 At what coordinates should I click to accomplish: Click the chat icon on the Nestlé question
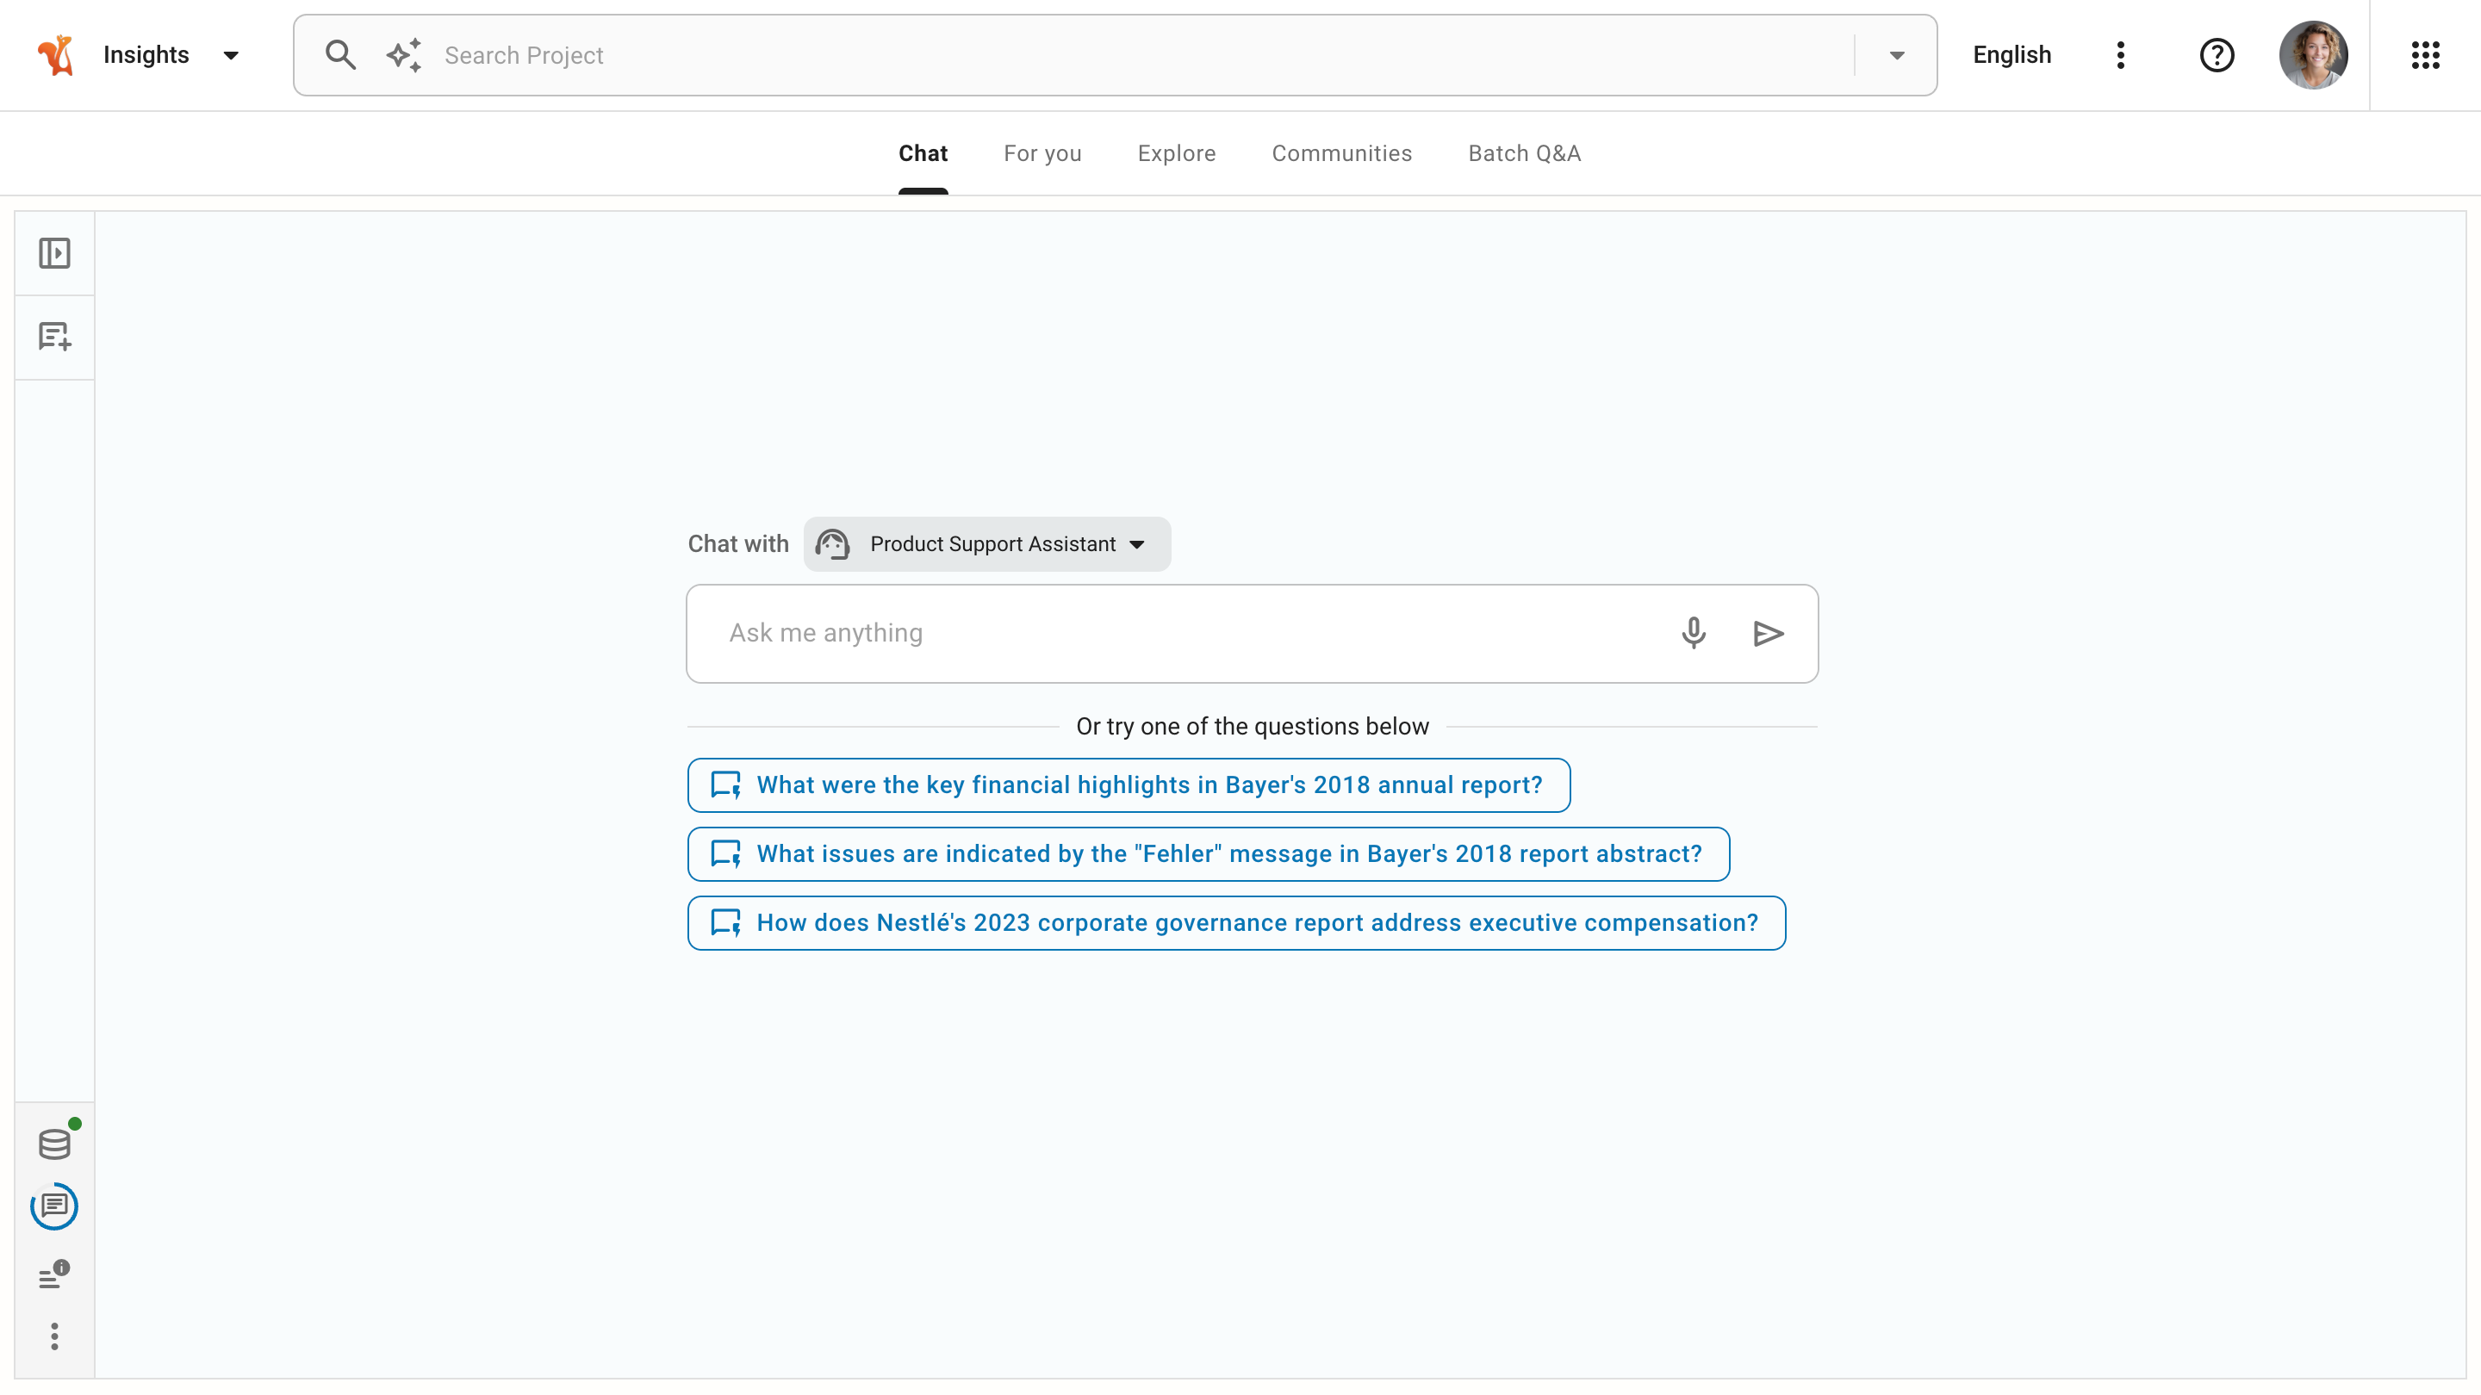click(x=725, y=922)
